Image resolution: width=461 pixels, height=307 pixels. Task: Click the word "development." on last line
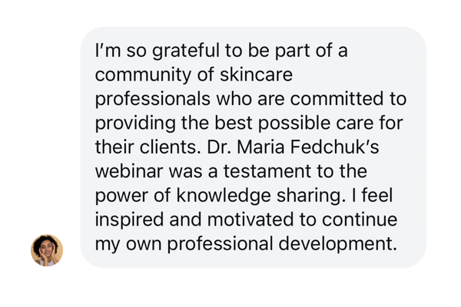[338, 244]
